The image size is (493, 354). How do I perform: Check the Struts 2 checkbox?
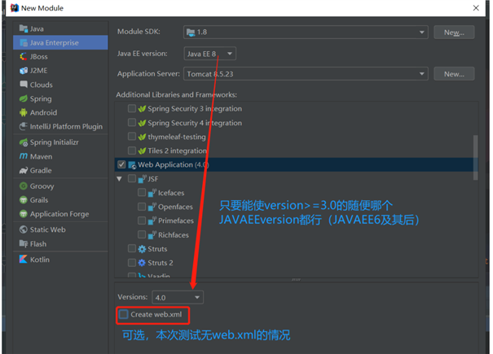coord(132,263)
